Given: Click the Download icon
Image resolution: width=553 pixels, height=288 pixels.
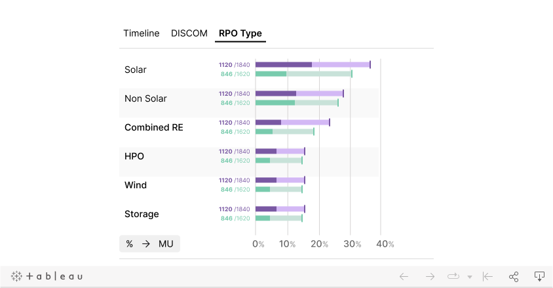Looking at the screenshot, I should [539, 276].
